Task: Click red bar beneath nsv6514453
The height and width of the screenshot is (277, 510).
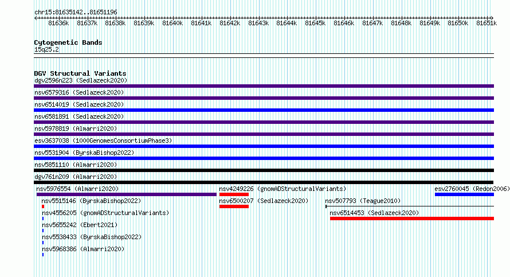Action: pyautogui.click(x=412, y=219)
